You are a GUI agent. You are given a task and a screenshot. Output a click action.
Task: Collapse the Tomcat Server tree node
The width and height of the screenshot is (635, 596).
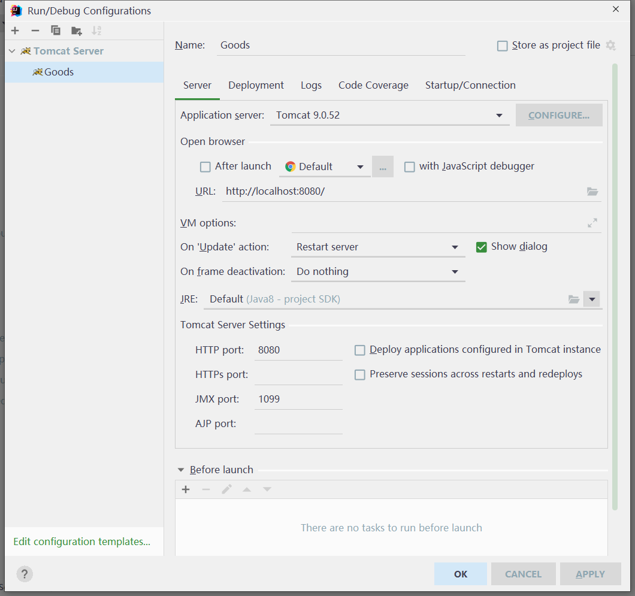point(12,51)
